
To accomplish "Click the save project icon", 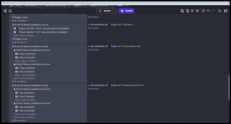I will coord(10,11).
